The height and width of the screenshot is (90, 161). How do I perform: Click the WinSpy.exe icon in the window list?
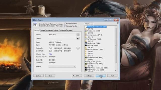tap(86, 43)
